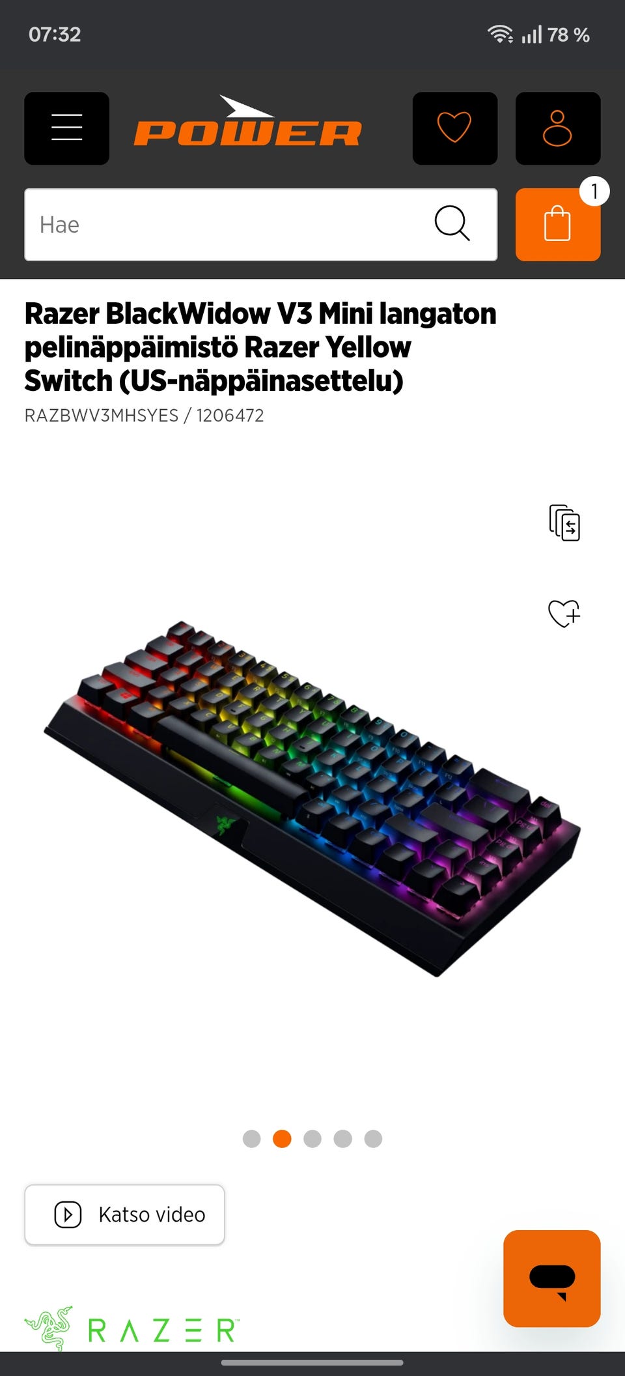The image size is (625, 1376).
Task: Open the wishlist heart in header
Action: [454, 128]
